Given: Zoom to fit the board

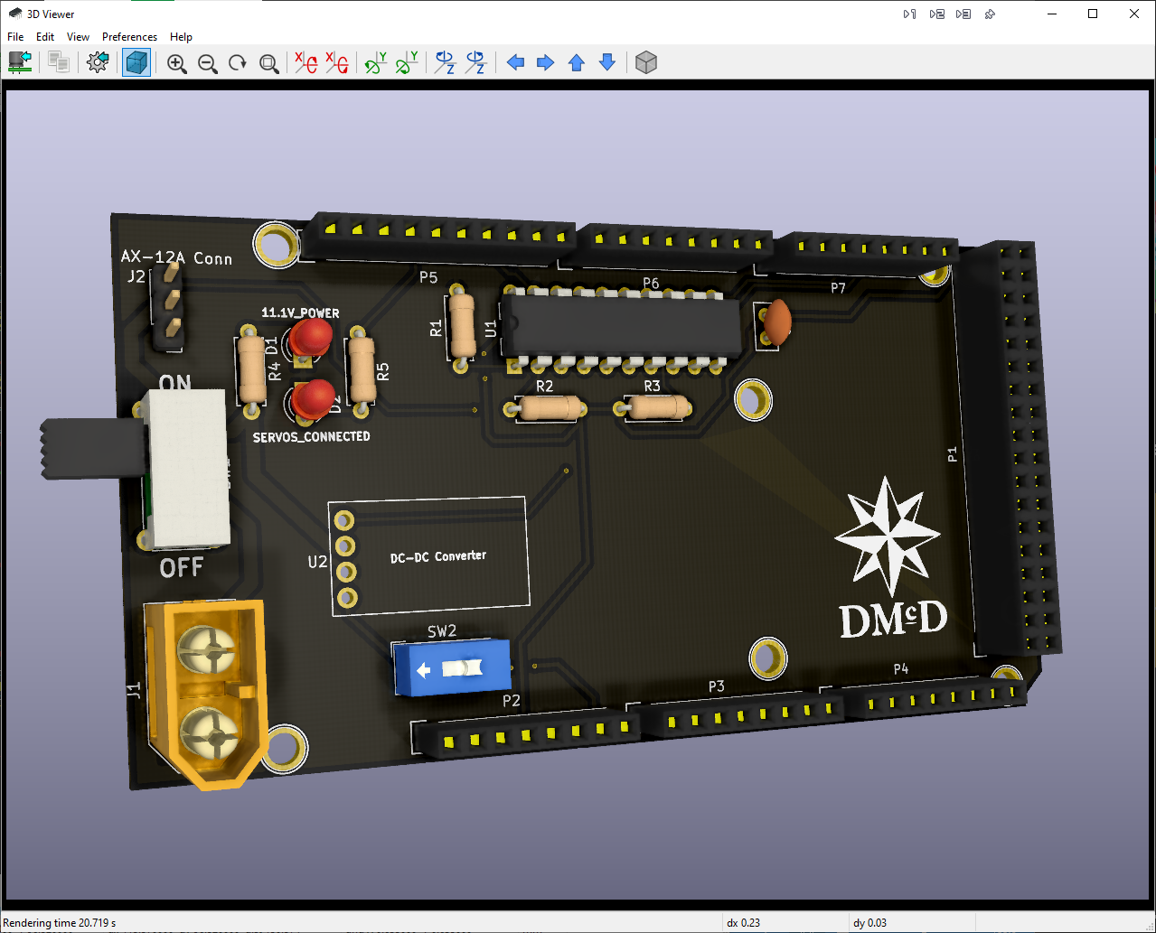Looking at the screenshot, I should click(268, 63).
